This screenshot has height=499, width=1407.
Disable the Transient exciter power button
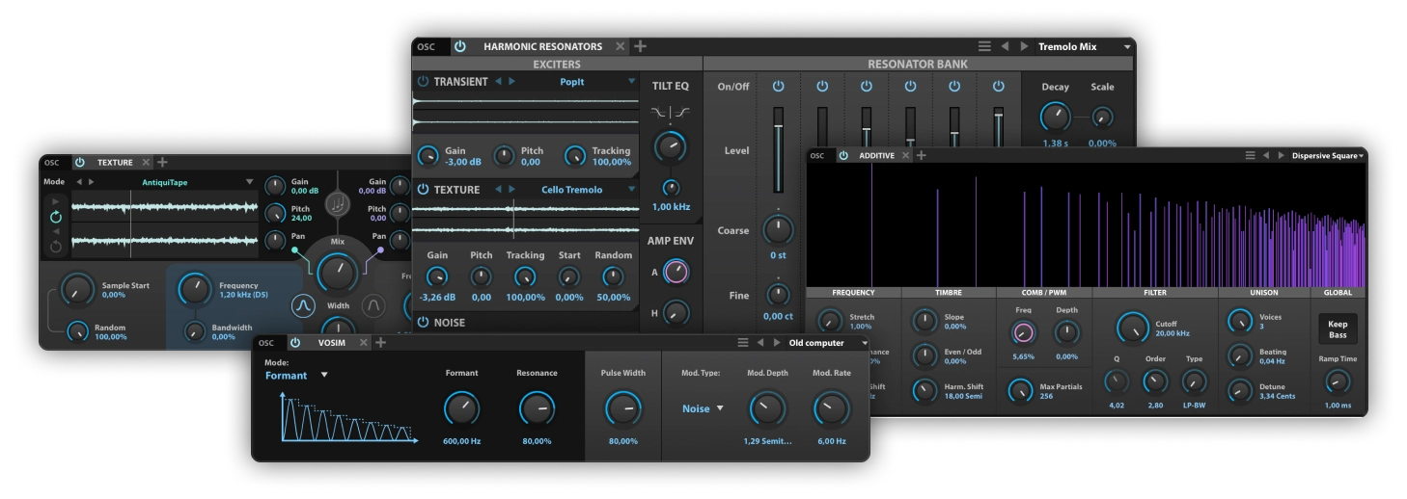coord(423,82)
